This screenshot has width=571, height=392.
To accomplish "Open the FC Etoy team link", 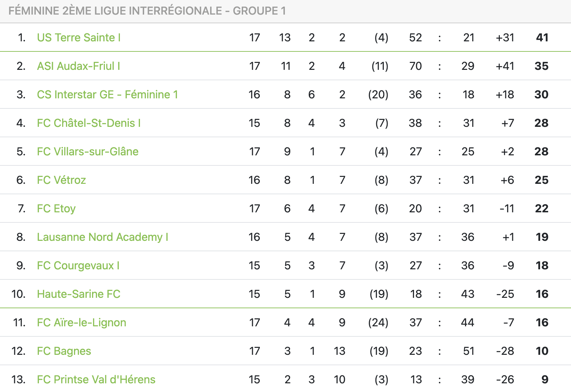I will point(56,209).
